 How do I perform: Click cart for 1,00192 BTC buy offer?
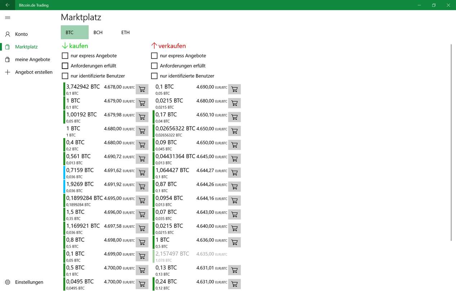[x=142, y=117]
